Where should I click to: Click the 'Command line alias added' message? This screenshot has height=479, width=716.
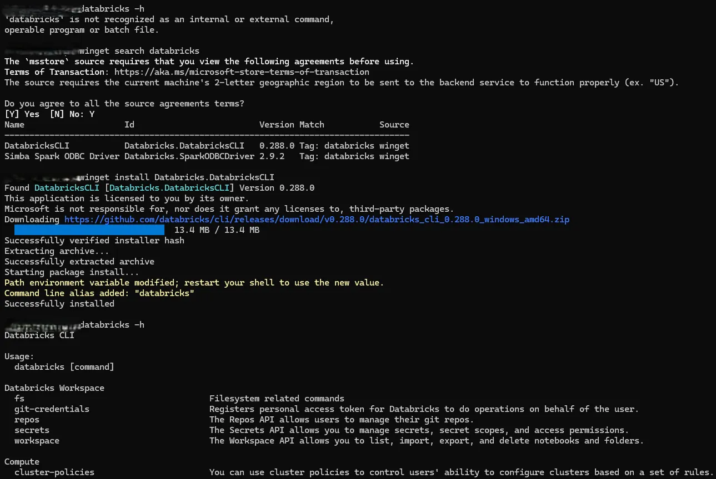tap(99, 293)
